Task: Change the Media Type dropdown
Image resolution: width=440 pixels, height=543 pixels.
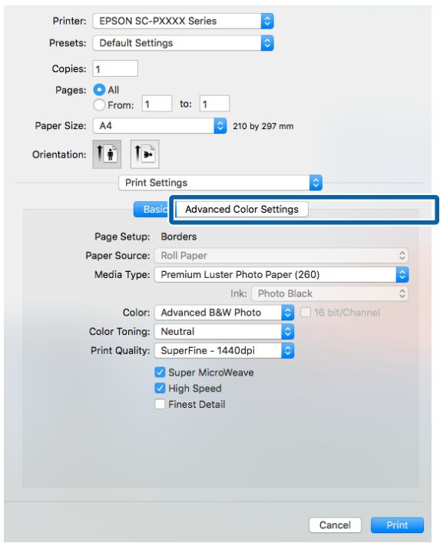Action: click(x=281, y=275)
